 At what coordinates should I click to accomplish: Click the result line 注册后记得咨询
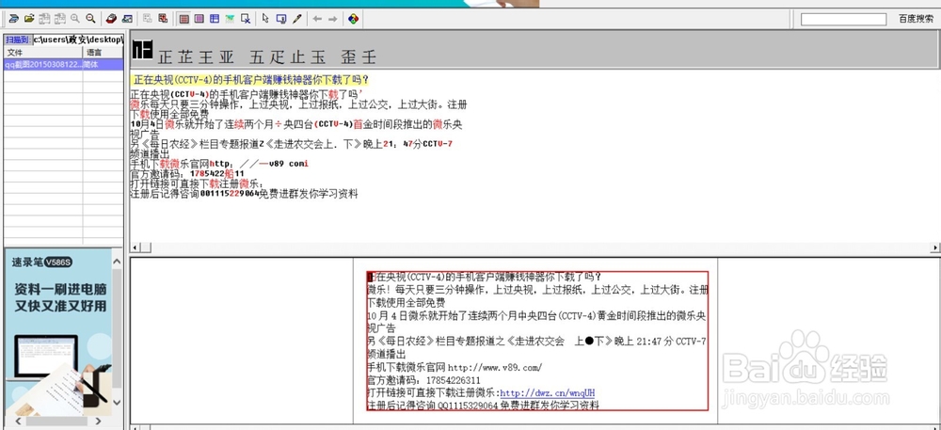click(x=244, y=194)
